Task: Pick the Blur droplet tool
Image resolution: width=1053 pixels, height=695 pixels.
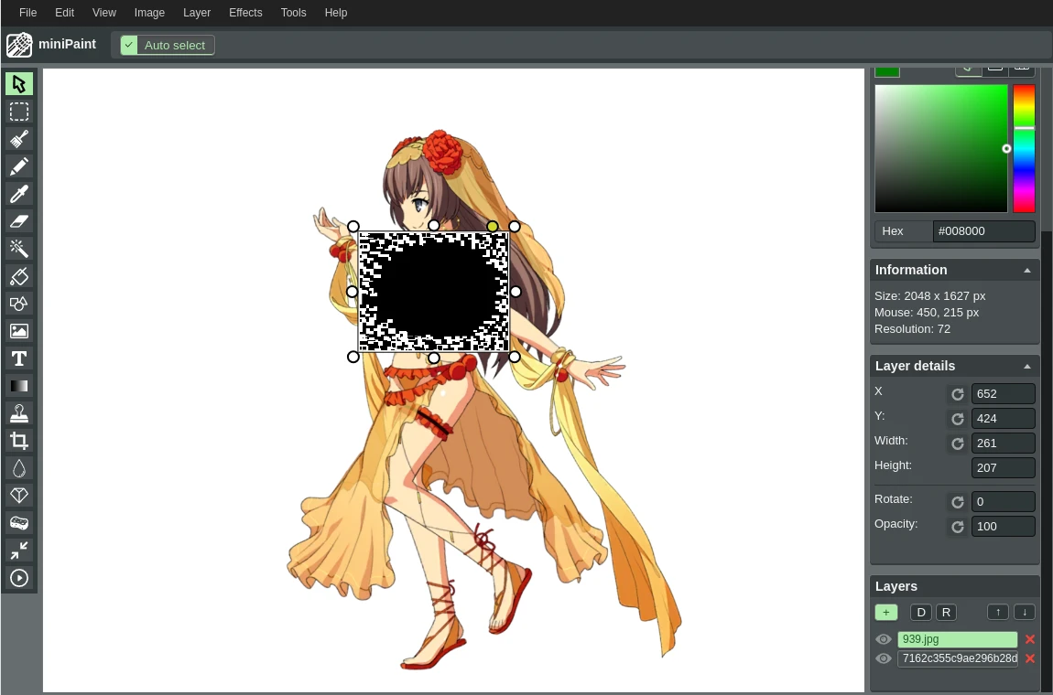Action: tap(19, 468)
